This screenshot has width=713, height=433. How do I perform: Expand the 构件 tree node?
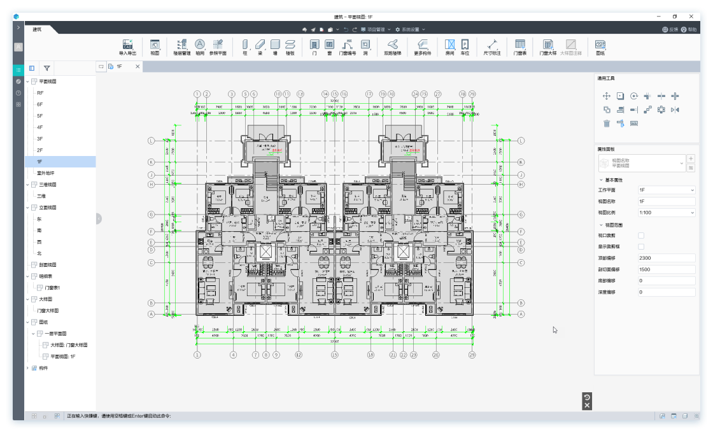28,368
